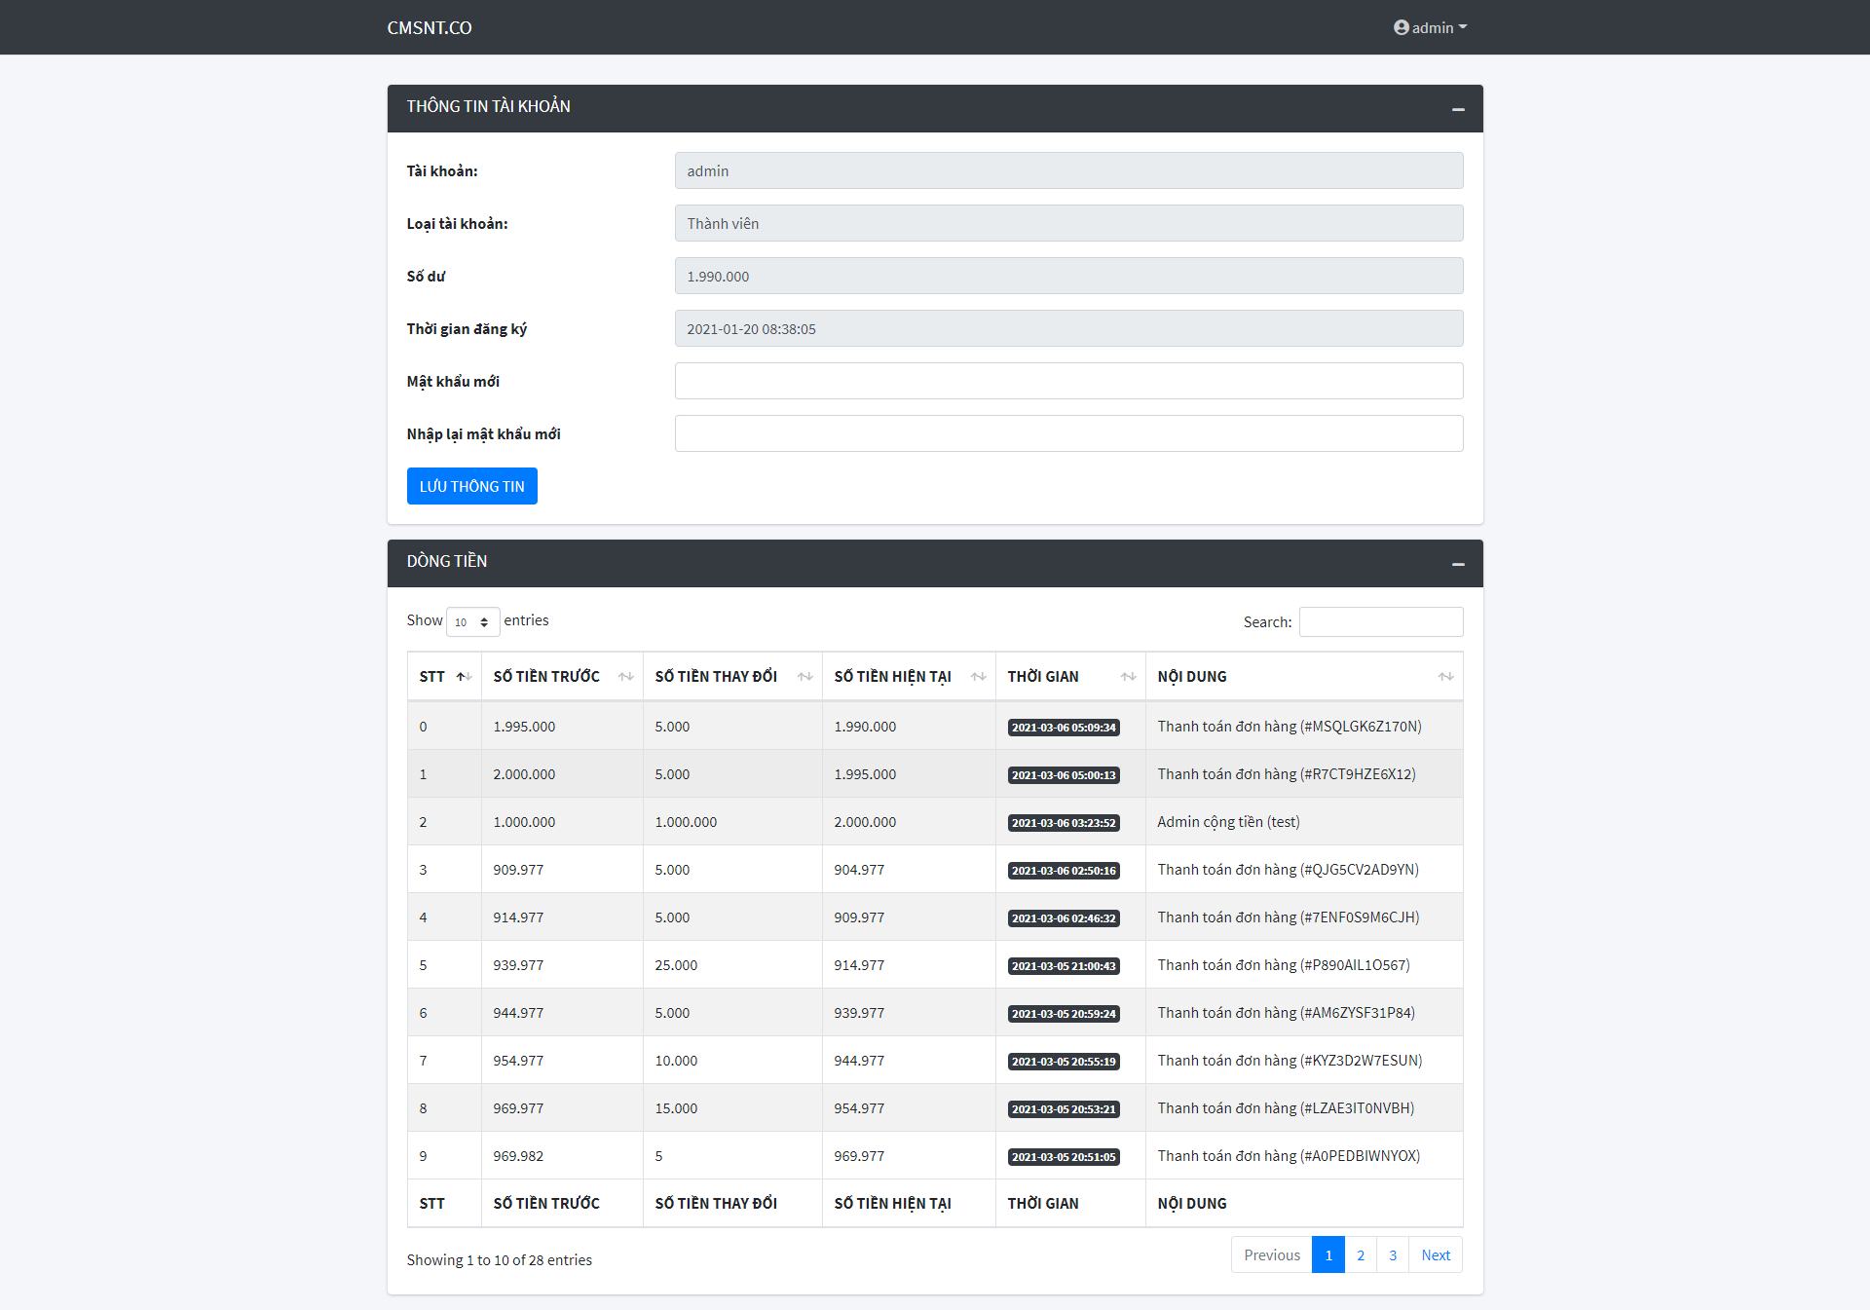Sort by Số tiền thay đổi icon
1870x1310 pixels.
pyautogui.click(x=804, y=677)
